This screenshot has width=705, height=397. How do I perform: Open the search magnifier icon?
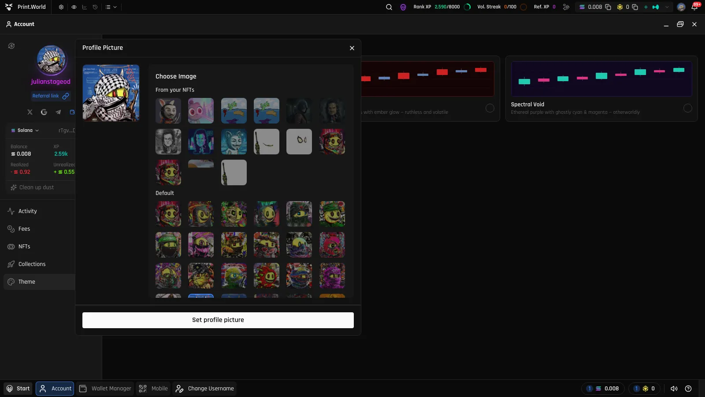[389, 7]
